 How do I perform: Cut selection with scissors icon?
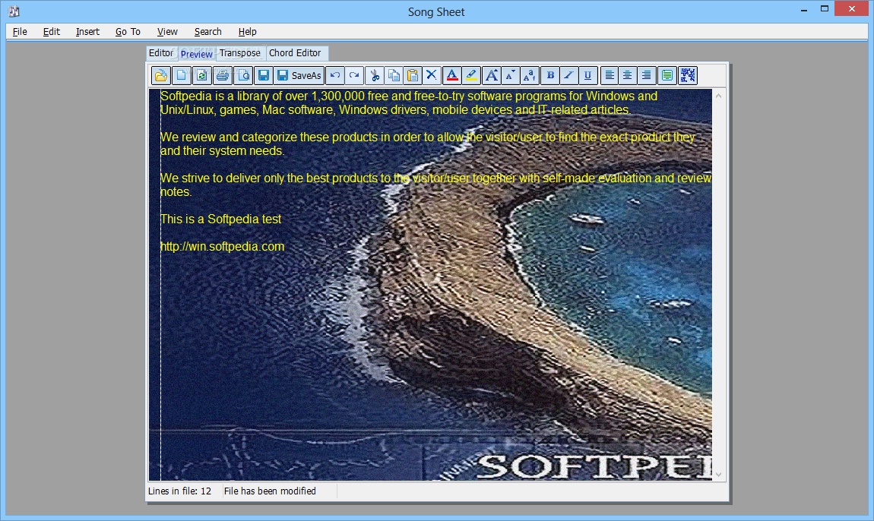pos(375,75)
